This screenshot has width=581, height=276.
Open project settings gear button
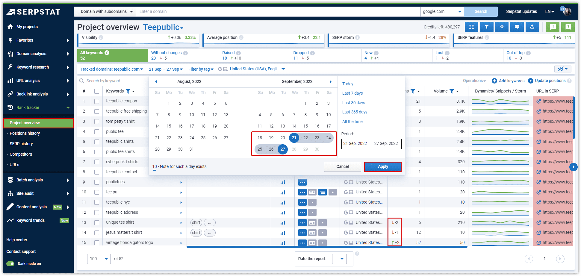(502, 27)
